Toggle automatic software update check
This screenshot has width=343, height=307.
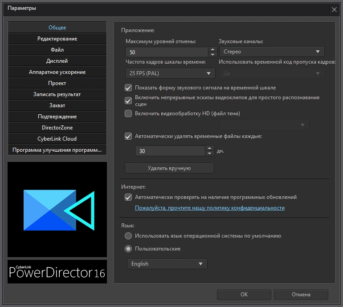(128, 197)
